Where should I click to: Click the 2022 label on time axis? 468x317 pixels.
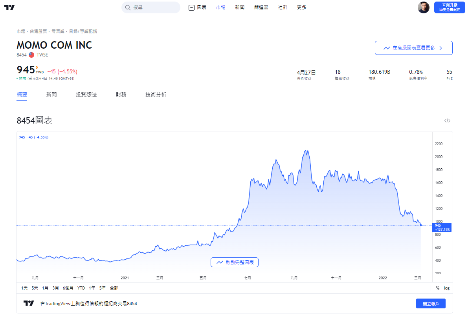pos(383,278)
